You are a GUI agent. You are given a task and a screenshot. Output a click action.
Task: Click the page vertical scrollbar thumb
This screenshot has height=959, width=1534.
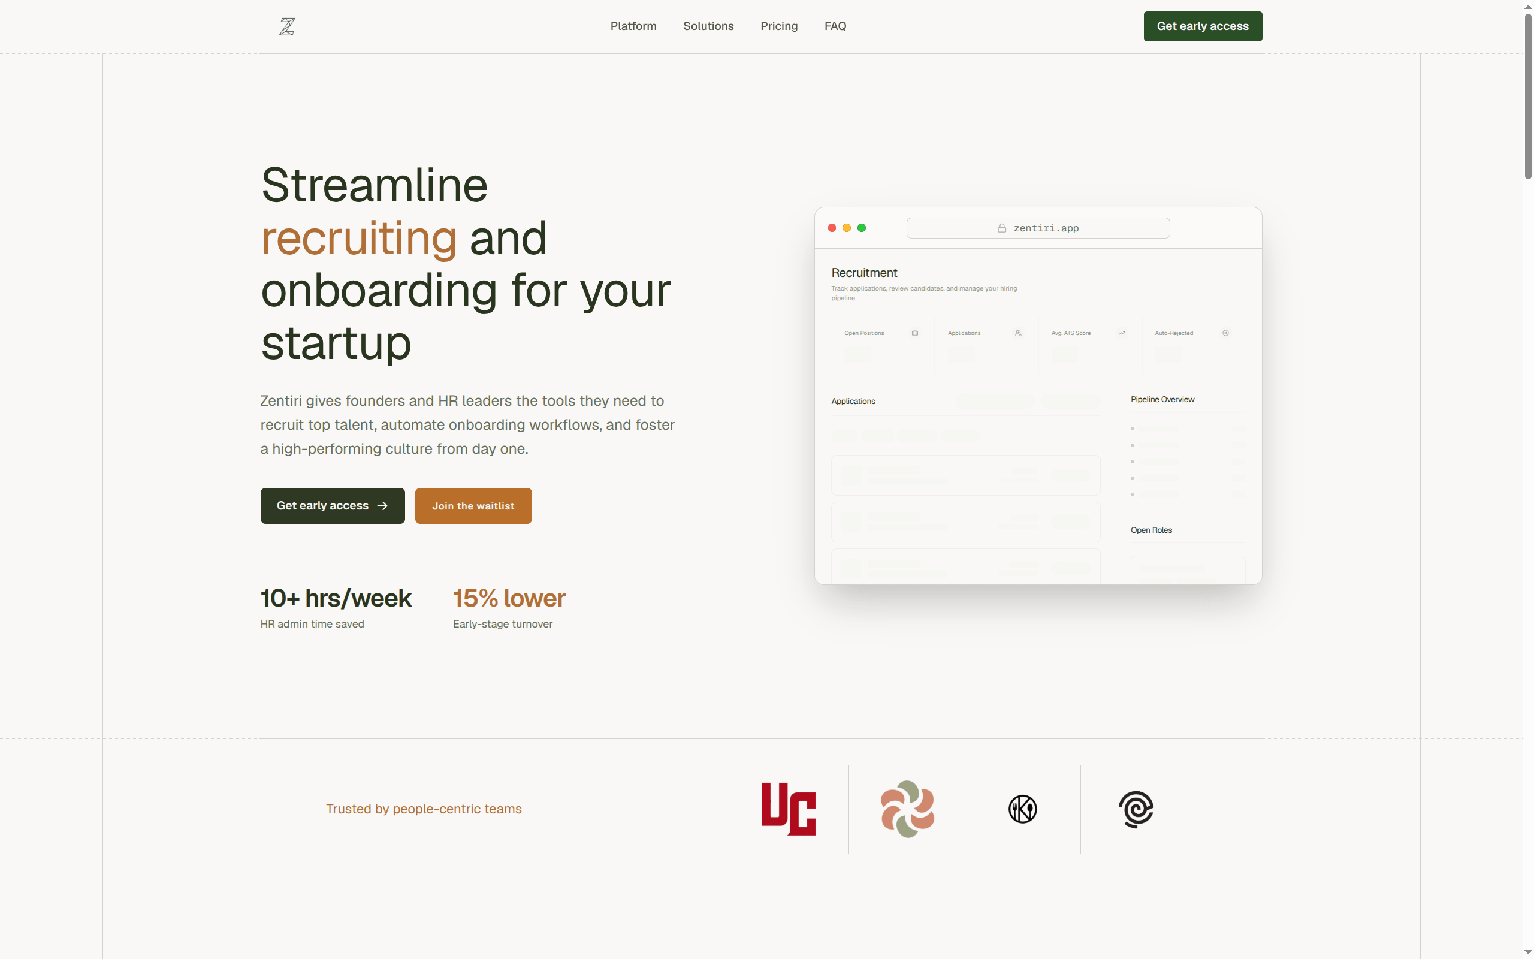[1527, 95]
